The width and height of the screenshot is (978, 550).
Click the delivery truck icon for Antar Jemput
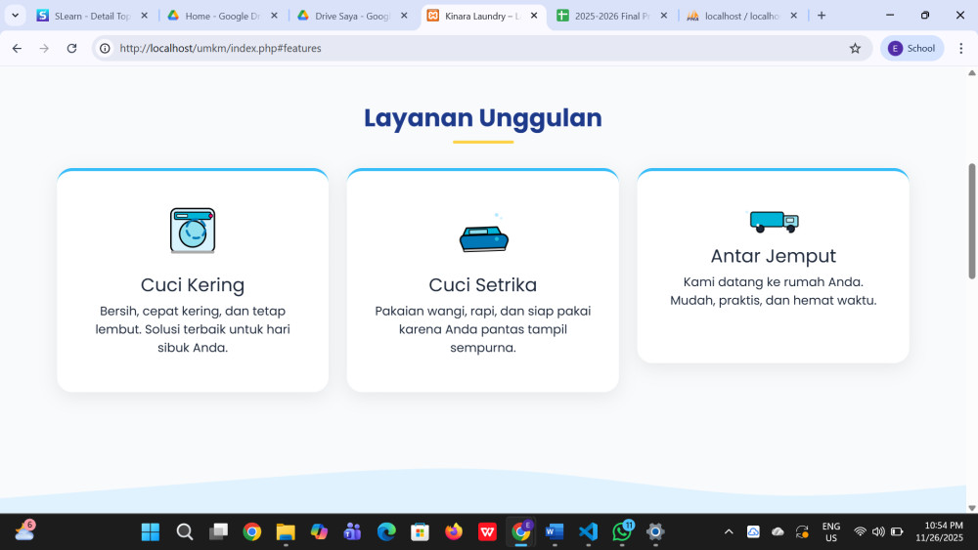(x=774, y=222)
